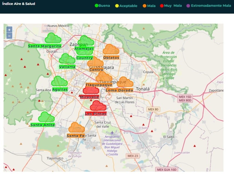Click the Tlaquepaque station label
Screen dimensions: 234x175
(99, 85)
